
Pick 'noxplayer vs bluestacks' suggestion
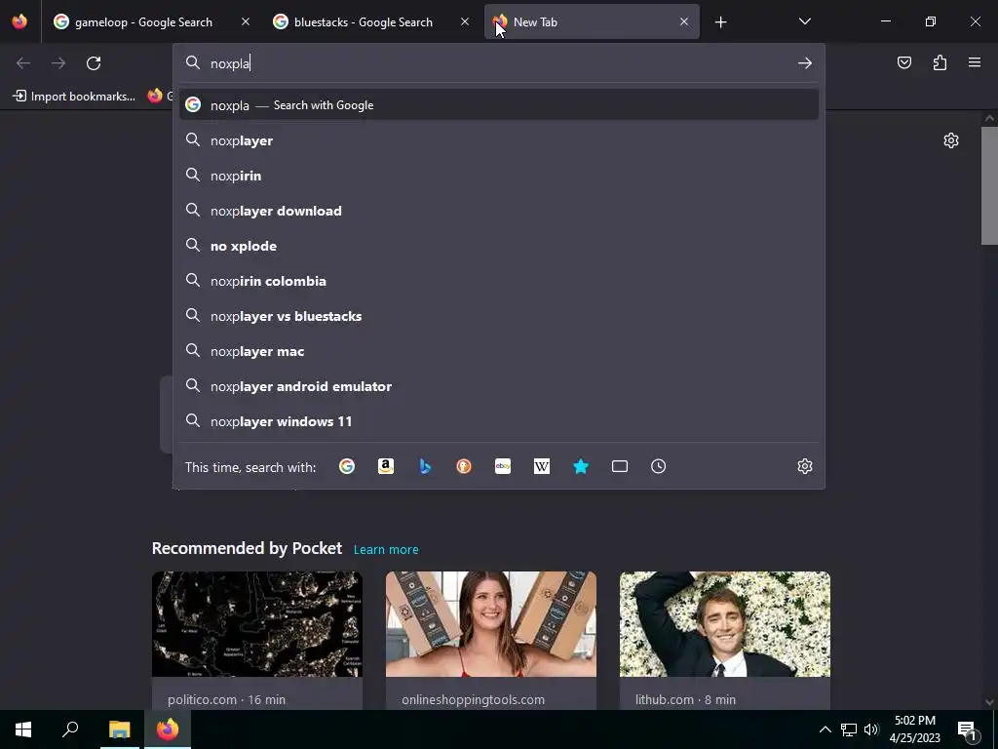(499, 316)
